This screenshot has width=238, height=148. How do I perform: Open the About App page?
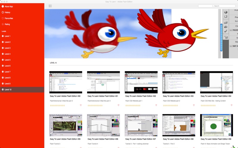coord(9,7)
